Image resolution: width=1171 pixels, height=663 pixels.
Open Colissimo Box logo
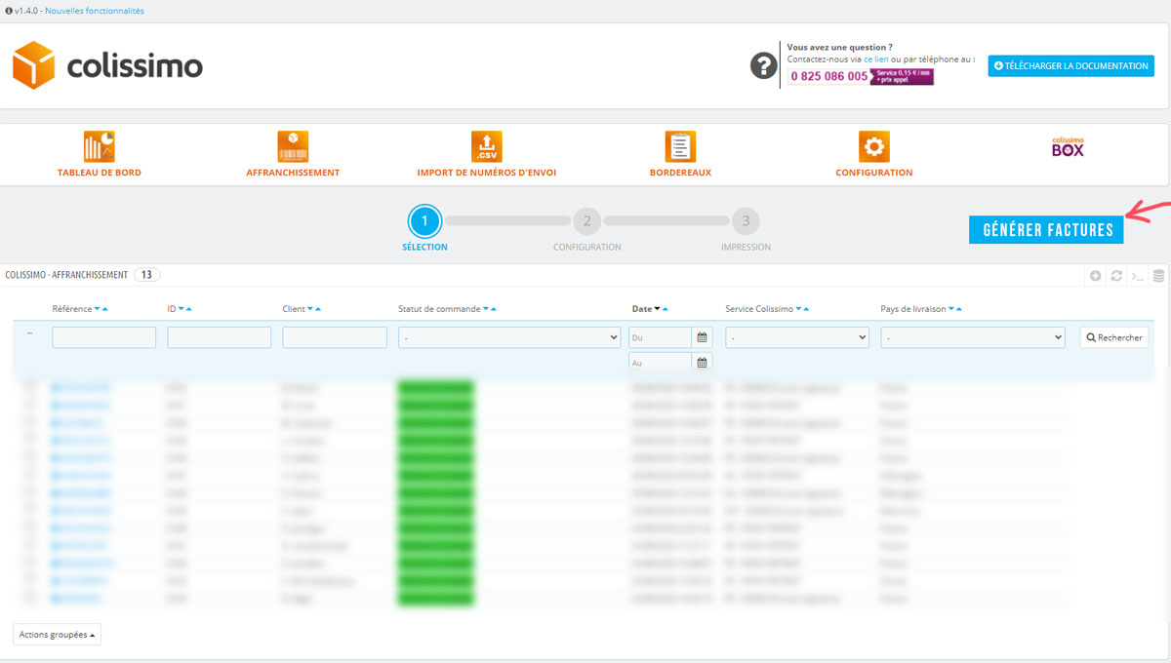click(x=1068, y=147)
